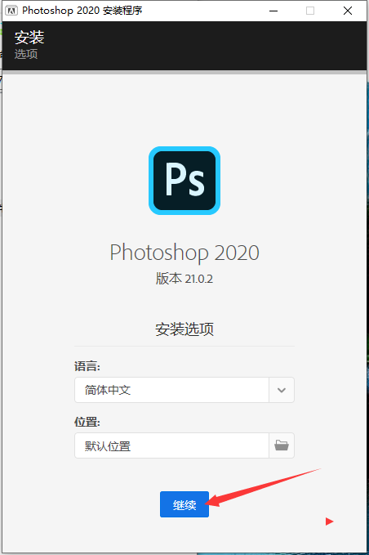Close the Photoshop 2020 installer window
Screen dimensions: 369x555
[348, 11]
